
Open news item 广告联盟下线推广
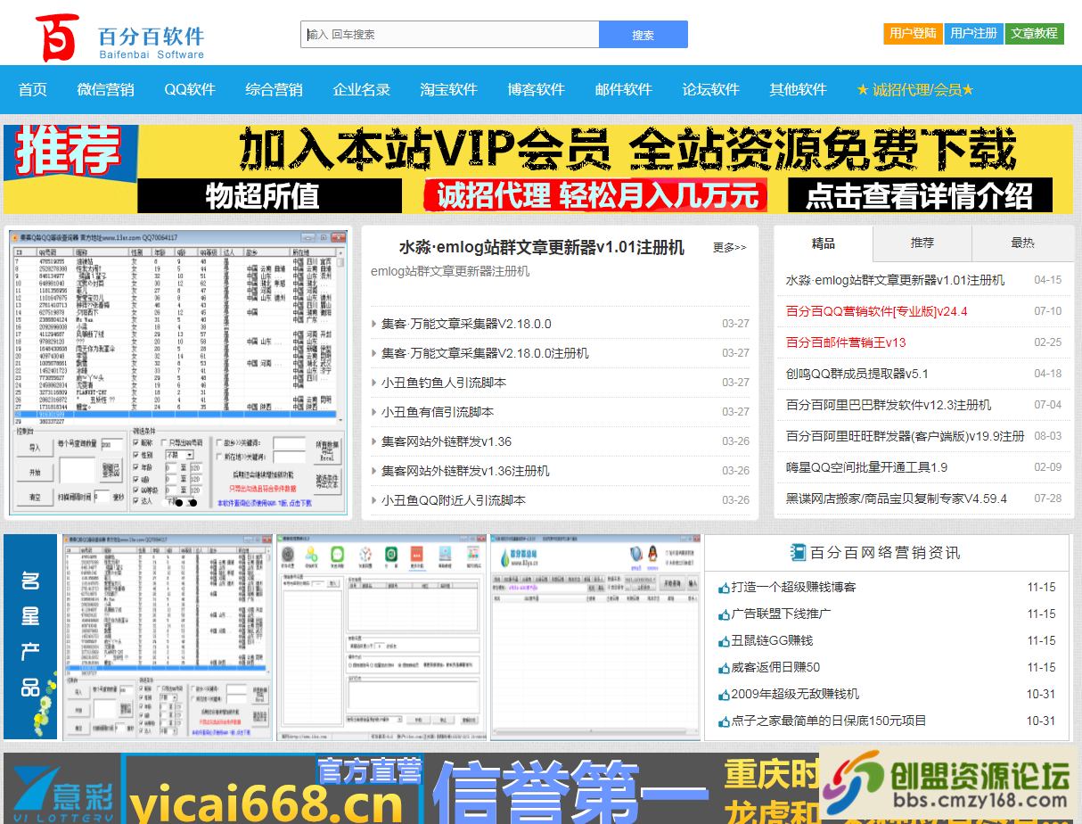click(x=781, y=614)
